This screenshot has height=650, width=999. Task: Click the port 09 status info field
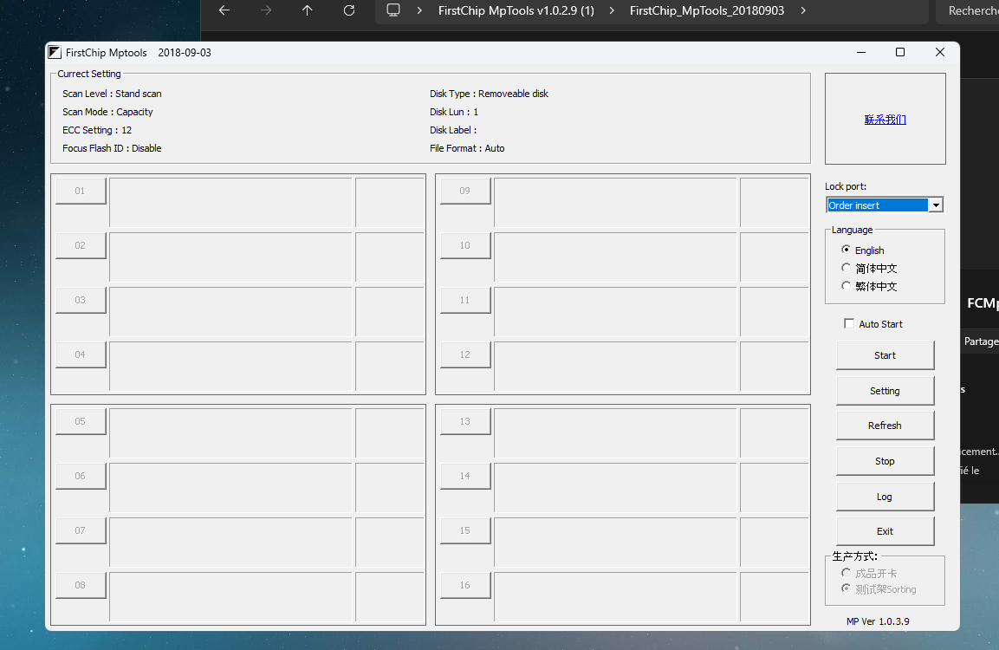point(615,203)
